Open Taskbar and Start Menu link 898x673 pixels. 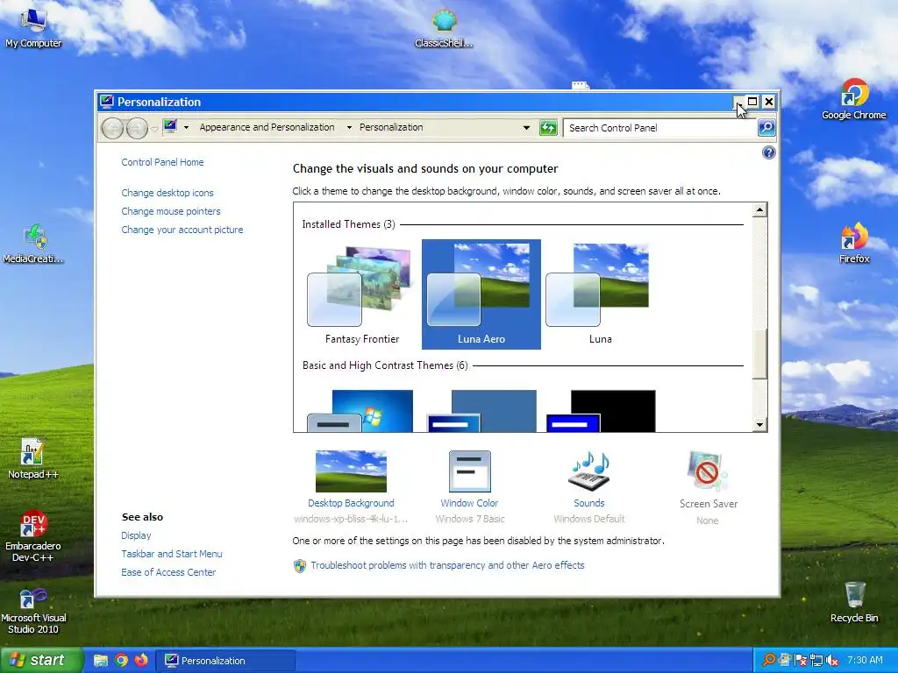pyautogui.click(x=172, y=554)
